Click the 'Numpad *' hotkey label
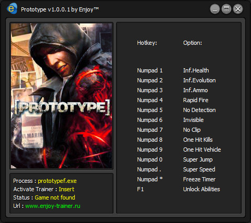 click(x=150, y=179)
